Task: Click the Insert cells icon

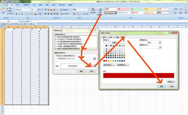Action: [x=176, y=9]
